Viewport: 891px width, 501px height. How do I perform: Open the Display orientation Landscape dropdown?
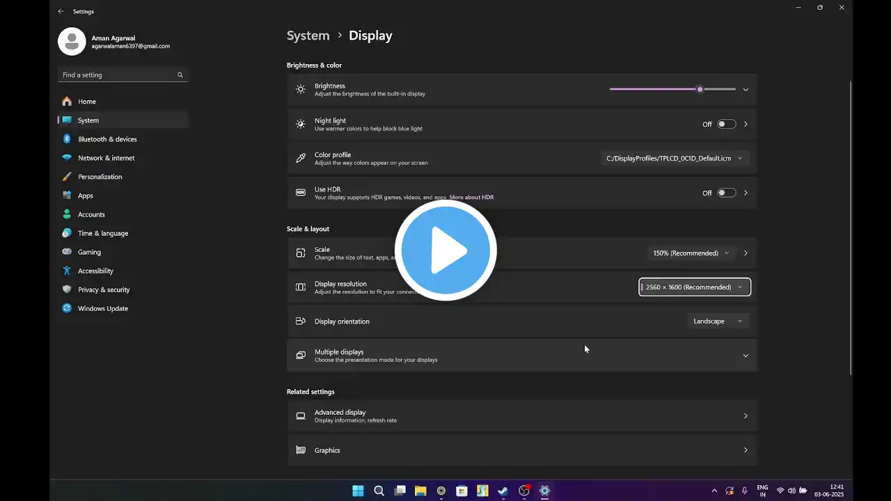[x=718, y=321]
